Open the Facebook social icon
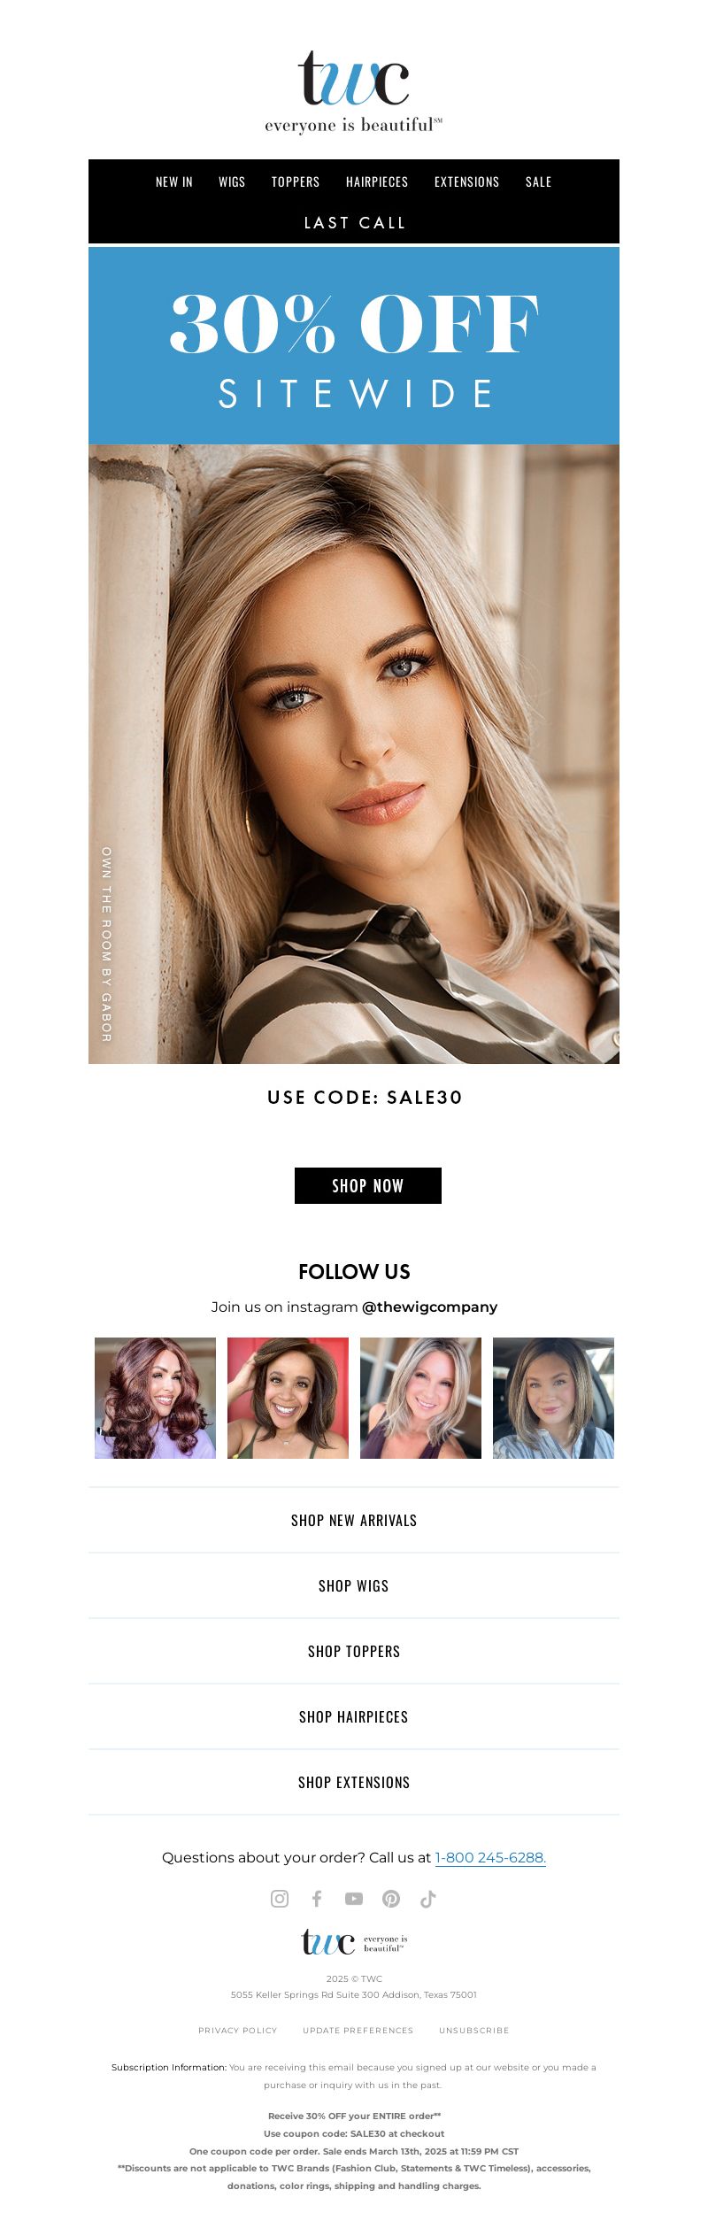 tap(317, 1899)
